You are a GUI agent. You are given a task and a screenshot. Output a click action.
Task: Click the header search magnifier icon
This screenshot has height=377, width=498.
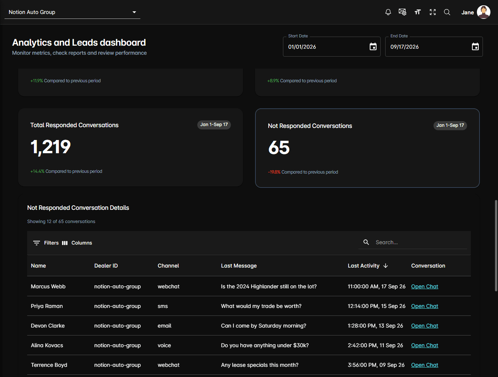(447, 12)
